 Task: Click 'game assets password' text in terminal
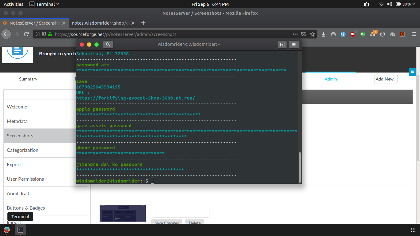[x=104, y=126]
